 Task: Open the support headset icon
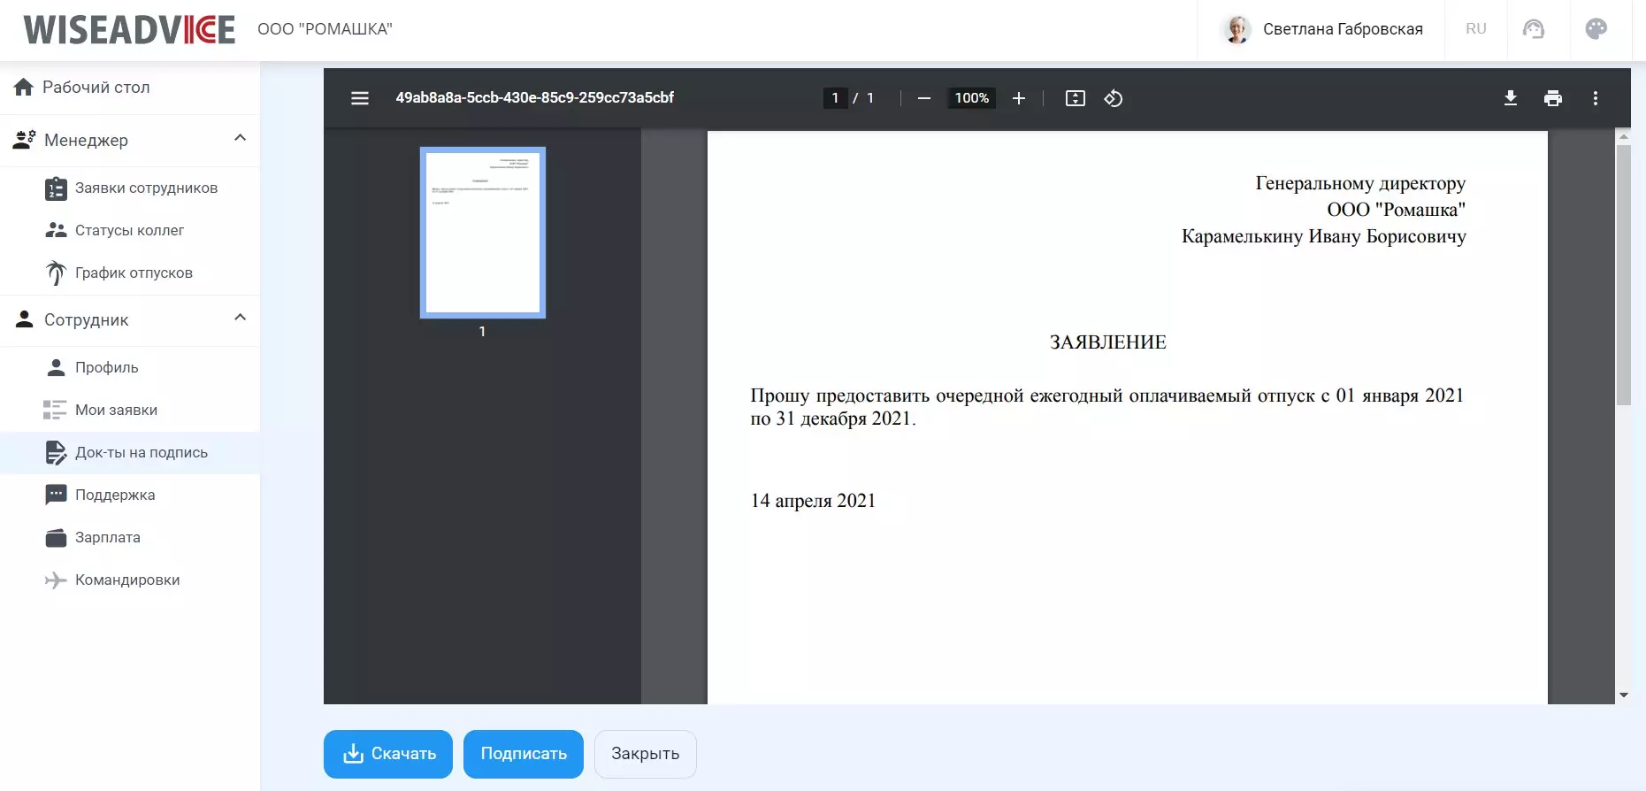[1534, 29]
